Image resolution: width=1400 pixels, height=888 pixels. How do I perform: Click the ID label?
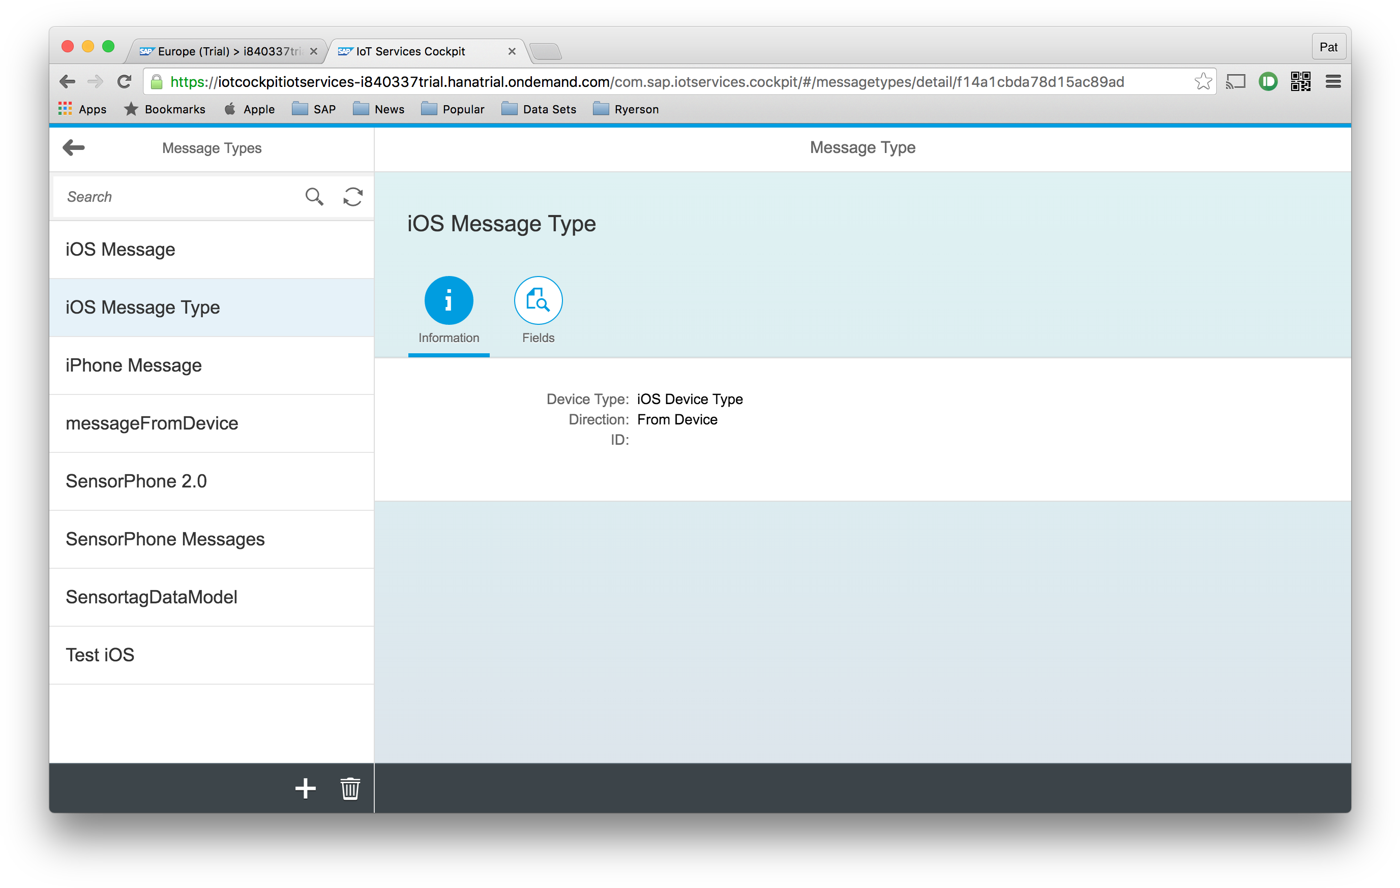tap(619, 440)
